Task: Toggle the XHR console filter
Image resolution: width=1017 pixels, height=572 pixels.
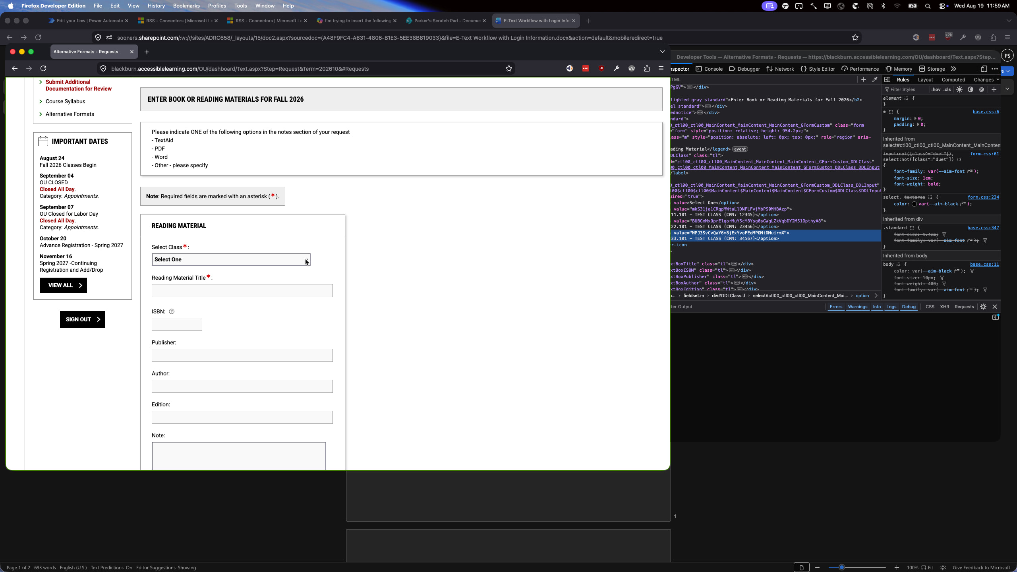Action: [944, 307]
